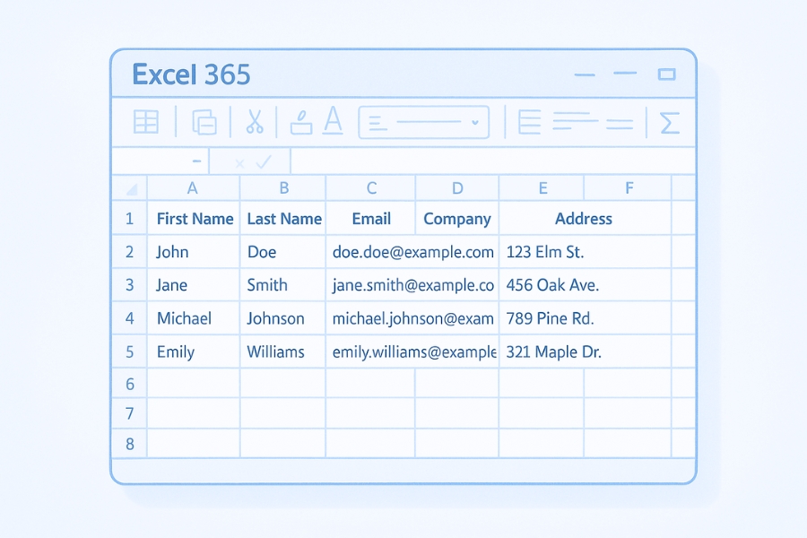Image resolution: width=807 pixels, height=538 pixels.
Task: Click the Copy icon
Action: click(x=204, y=122)
